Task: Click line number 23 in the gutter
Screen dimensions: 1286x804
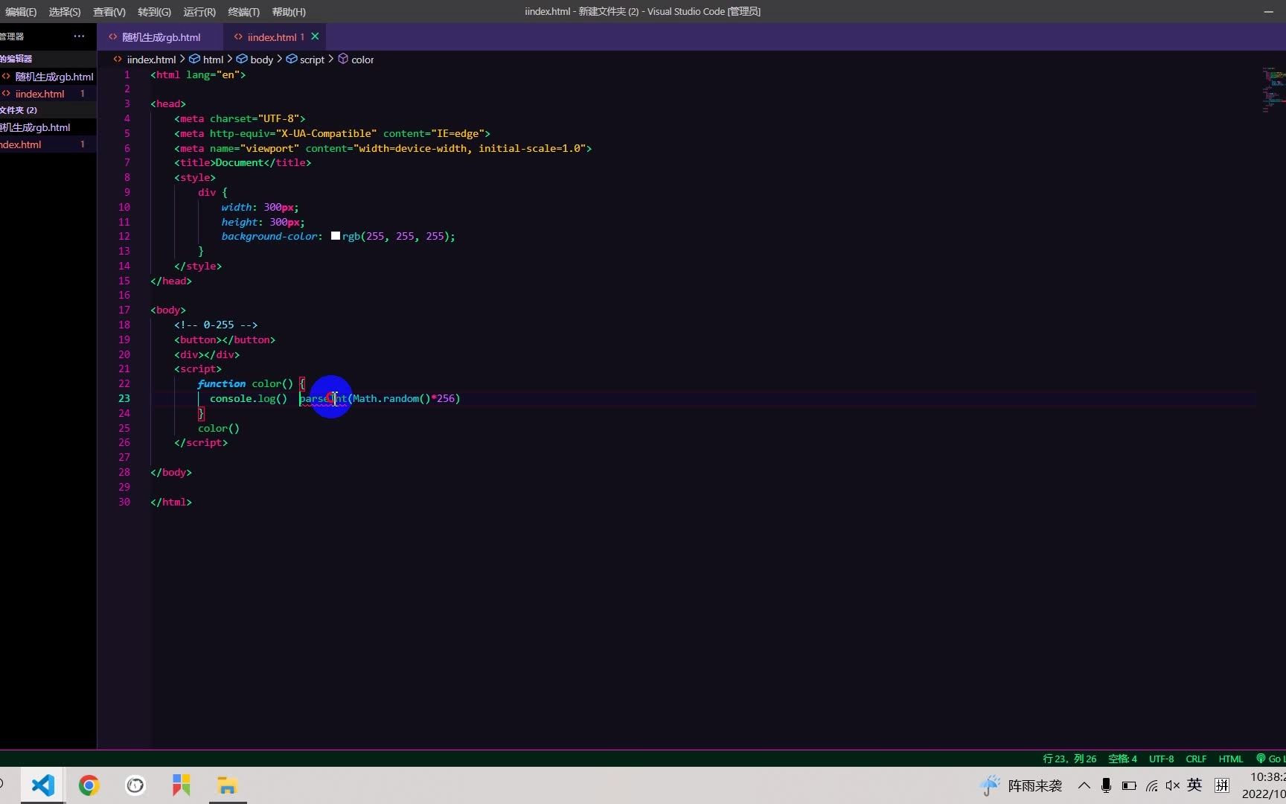Action: coord(124,398)
